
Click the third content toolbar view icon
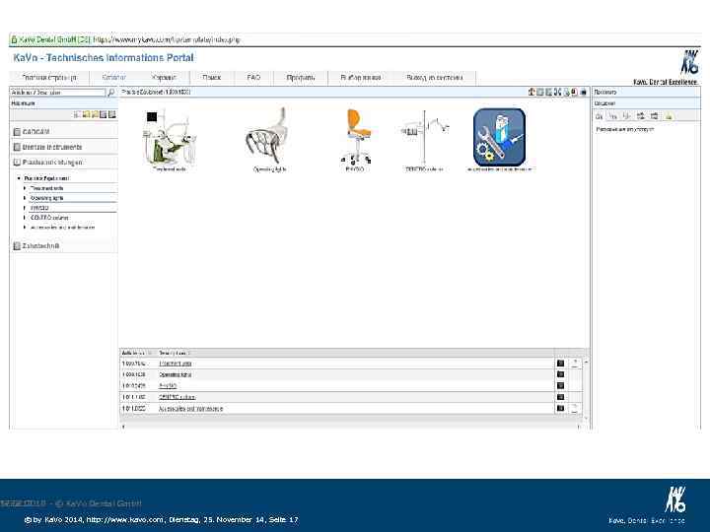pyautogui.click(x=549, y=92)
